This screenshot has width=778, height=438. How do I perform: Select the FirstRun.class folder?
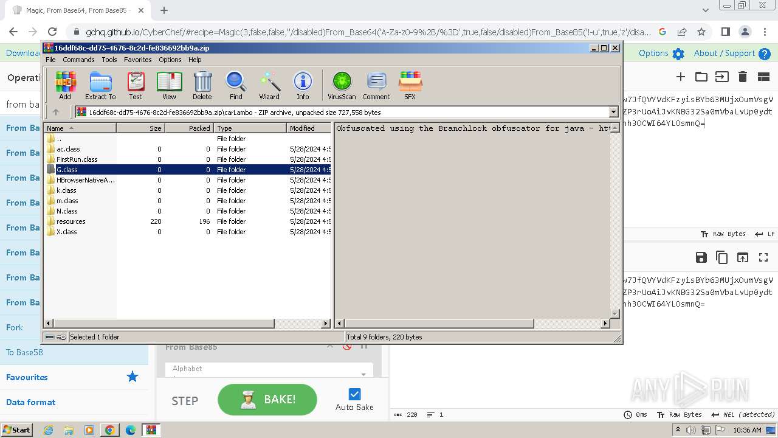pyautogui.click(x=187, y=159)
